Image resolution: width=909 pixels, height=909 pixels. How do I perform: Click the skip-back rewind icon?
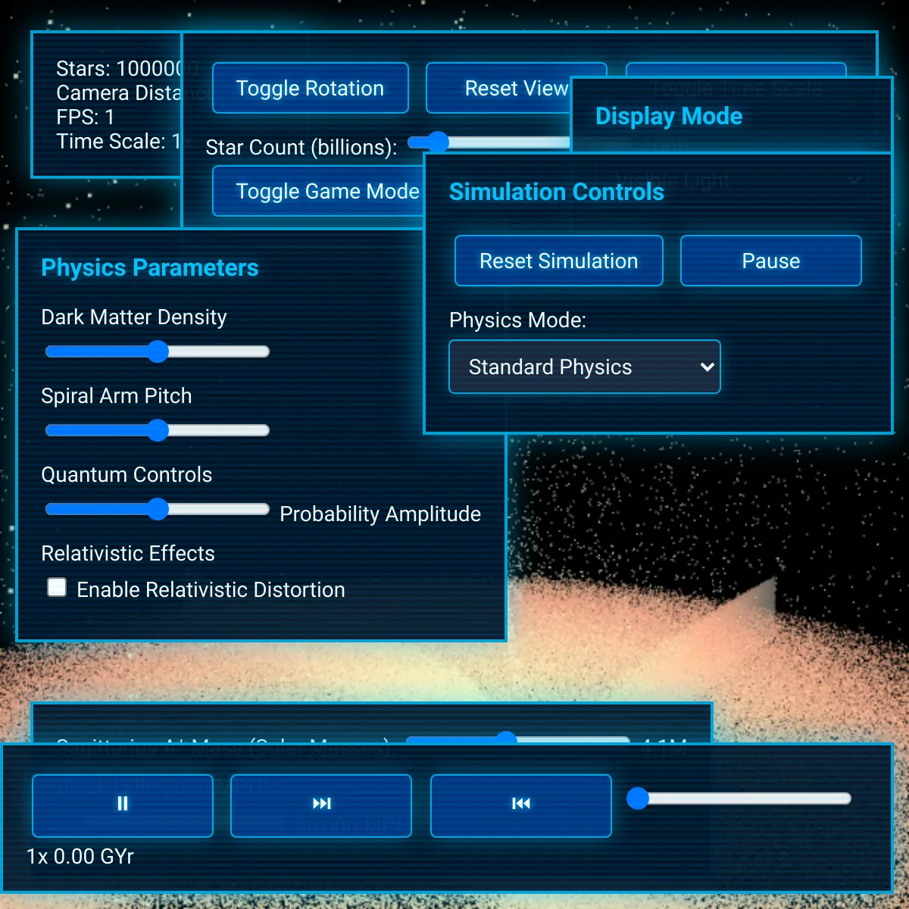(x=520, y=804)
